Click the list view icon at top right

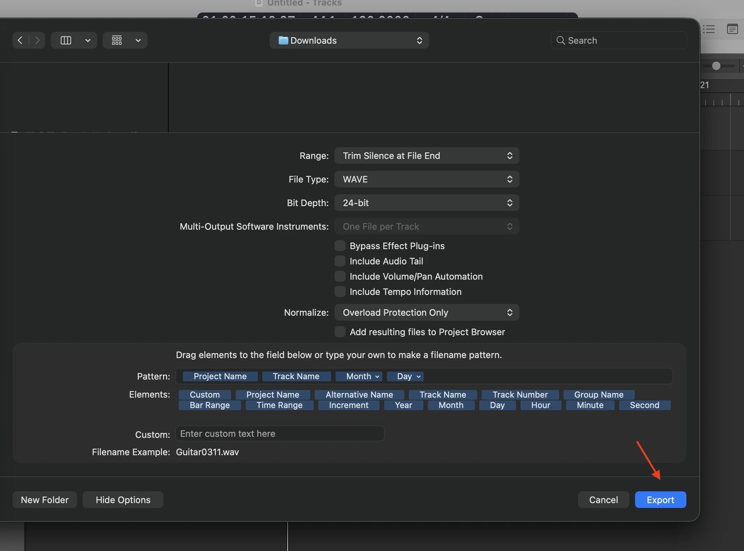tap(709, 29)
